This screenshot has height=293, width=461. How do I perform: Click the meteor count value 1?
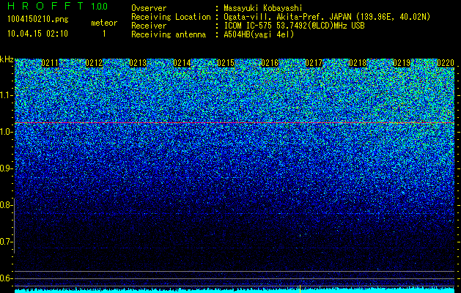point(104,34)
